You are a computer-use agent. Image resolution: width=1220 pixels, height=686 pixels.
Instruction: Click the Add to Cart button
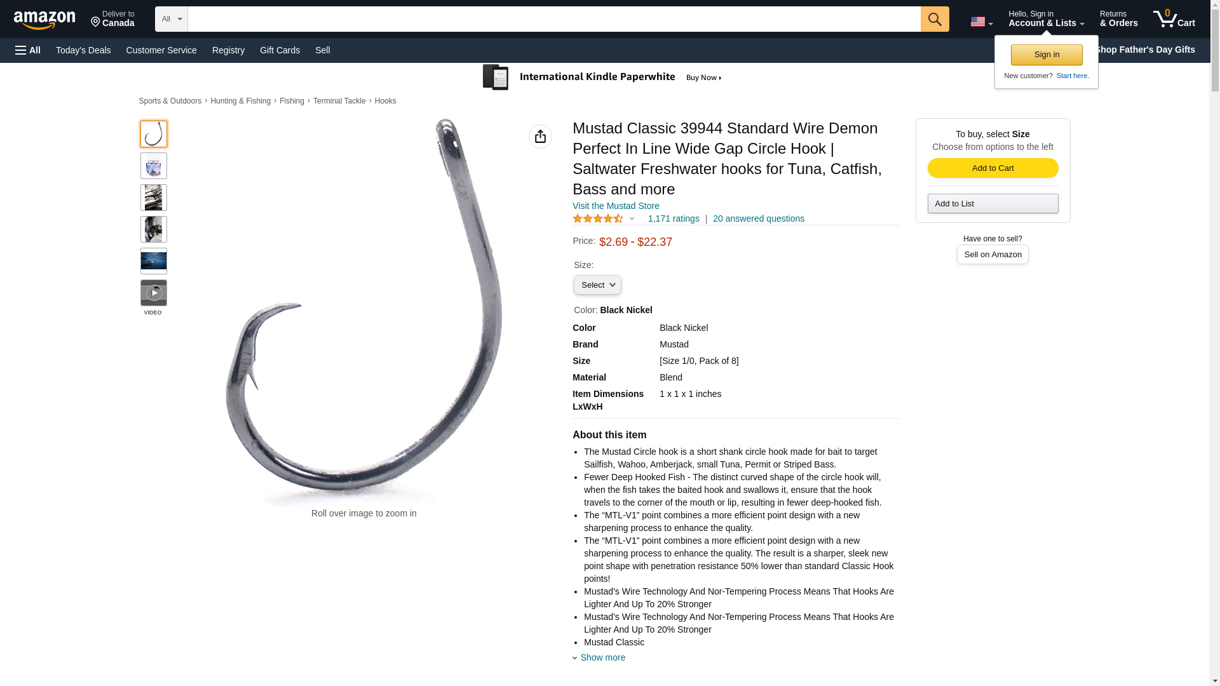point(993,168)
